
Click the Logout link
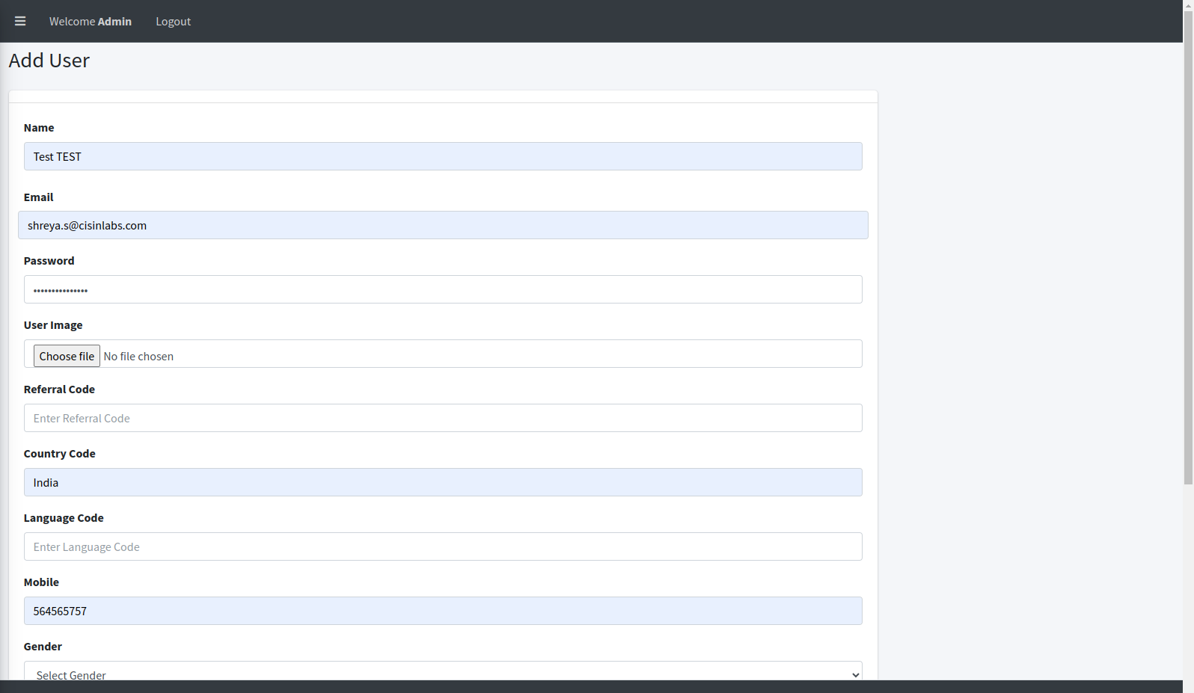click(x=173, y=22)
